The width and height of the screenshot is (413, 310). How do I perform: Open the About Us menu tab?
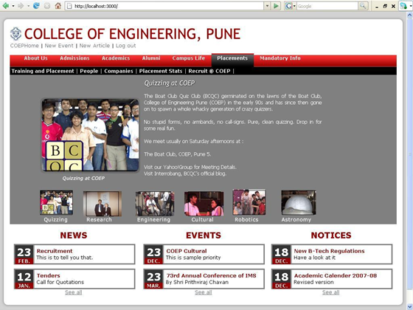35,58
